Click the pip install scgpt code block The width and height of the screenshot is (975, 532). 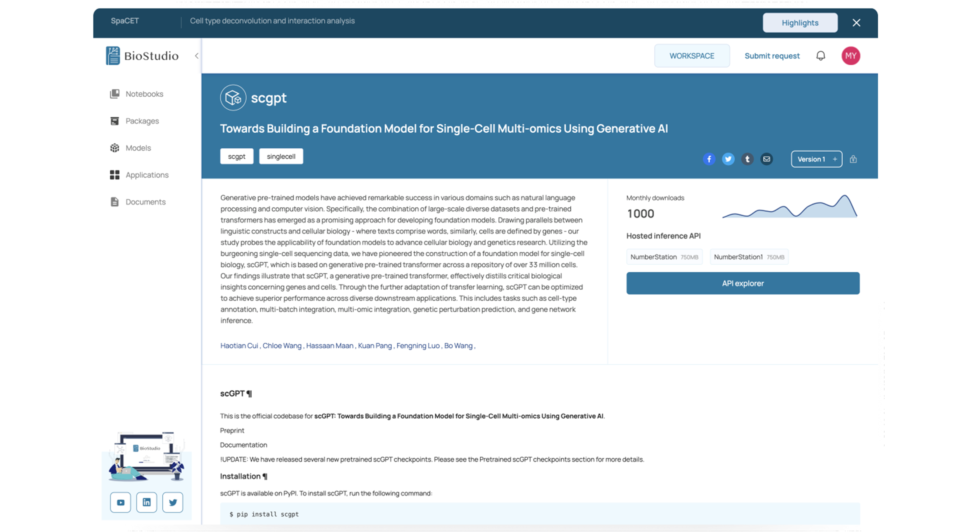[540, 514]
